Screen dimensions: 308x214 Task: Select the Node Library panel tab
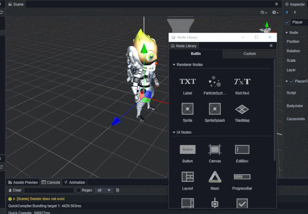pyautogui.click(x=184, y=46)
